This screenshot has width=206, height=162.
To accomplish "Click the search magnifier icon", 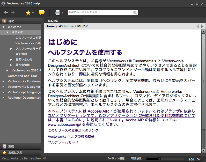I will click(x=135, y=13).
